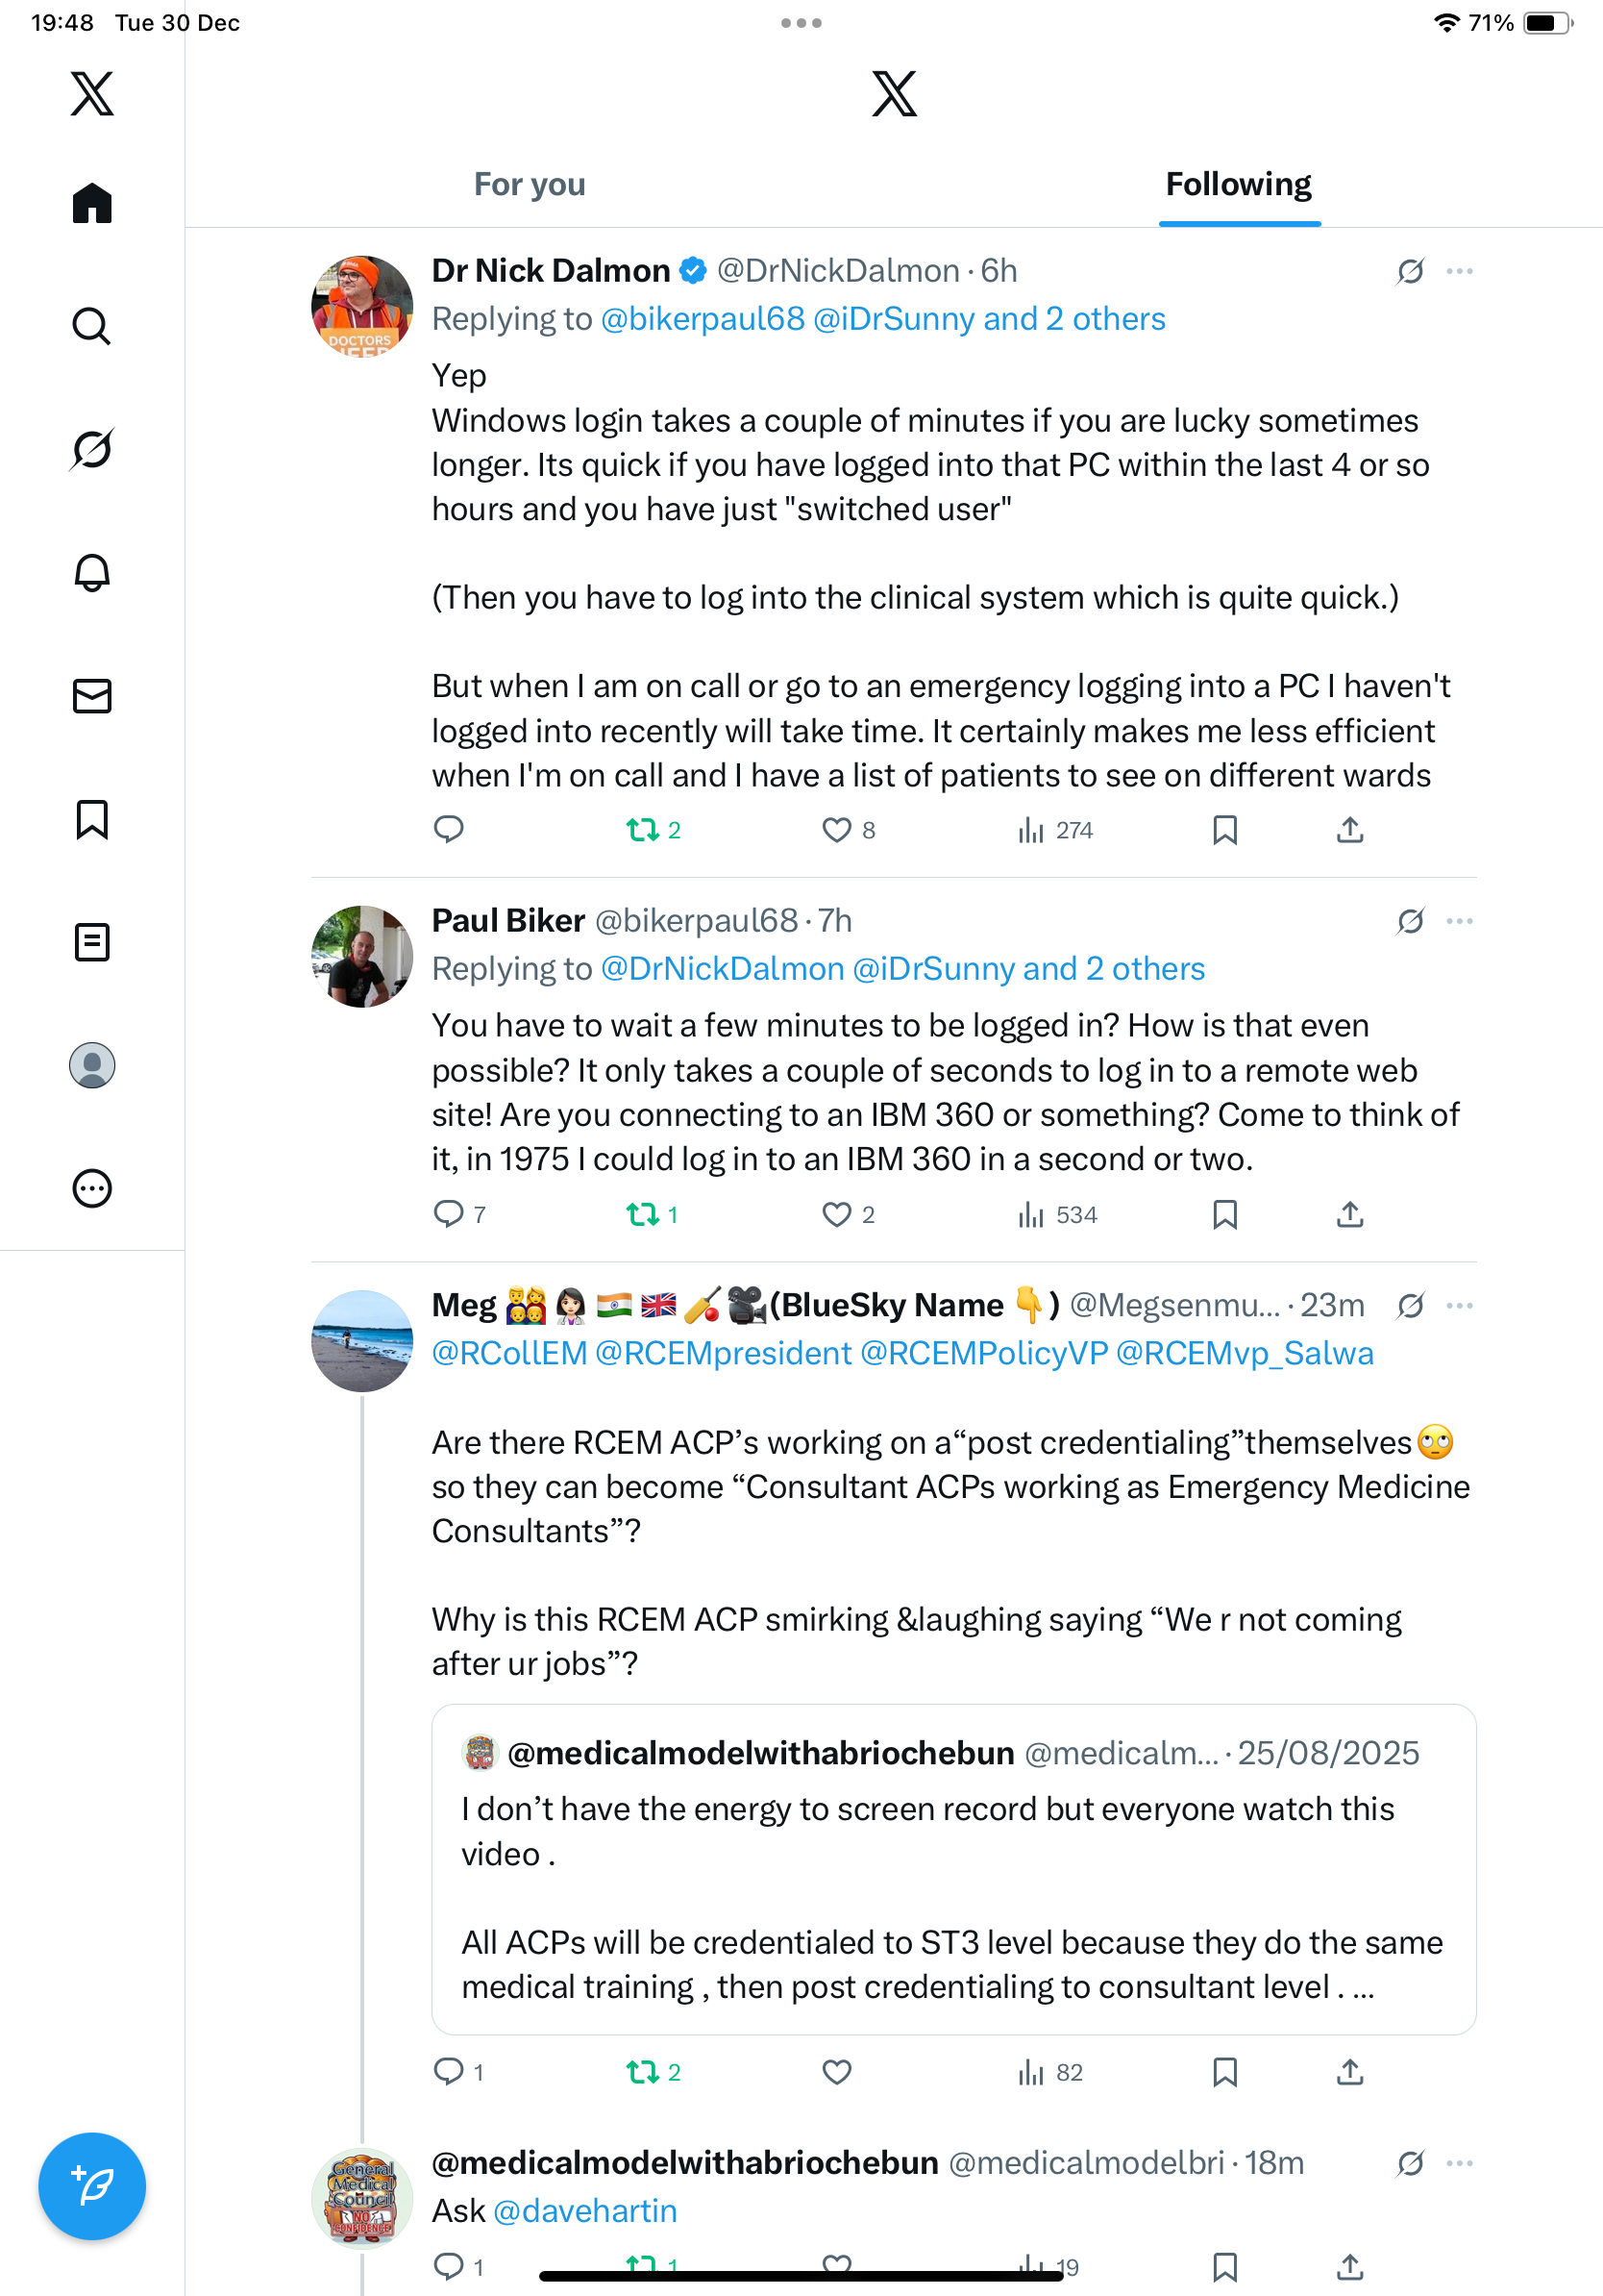Open the Search magnifier in sidebar
Image resolution: width=1603 pixels, height=2296 pixels.
(x=92, y=326)
